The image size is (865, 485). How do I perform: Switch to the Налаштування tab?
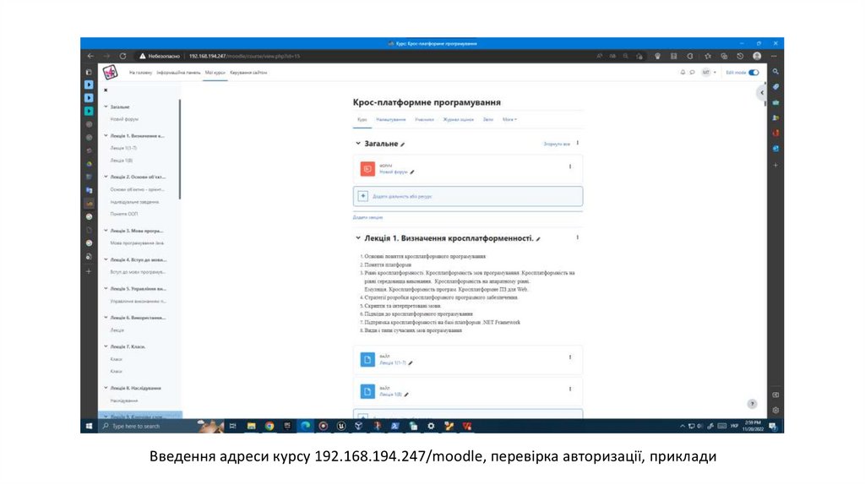coord(390,119)
